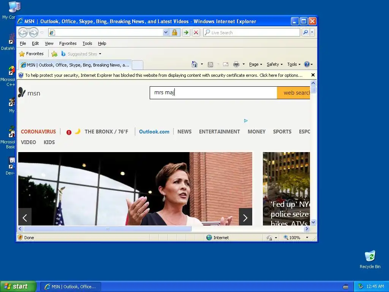Select the MSN browser tab
389x292 pixels.
tap(75, 65)
